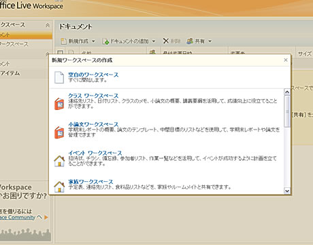
Task: Open クラス ワークスペース template link
Action: pos(93,96)
